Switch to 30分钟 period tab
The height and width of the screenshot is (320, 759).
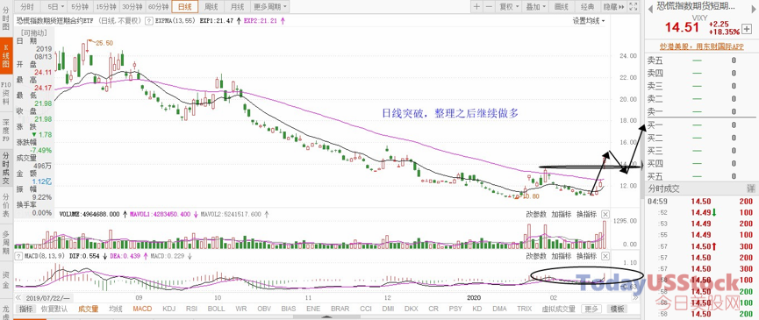[x=132, y=6]
